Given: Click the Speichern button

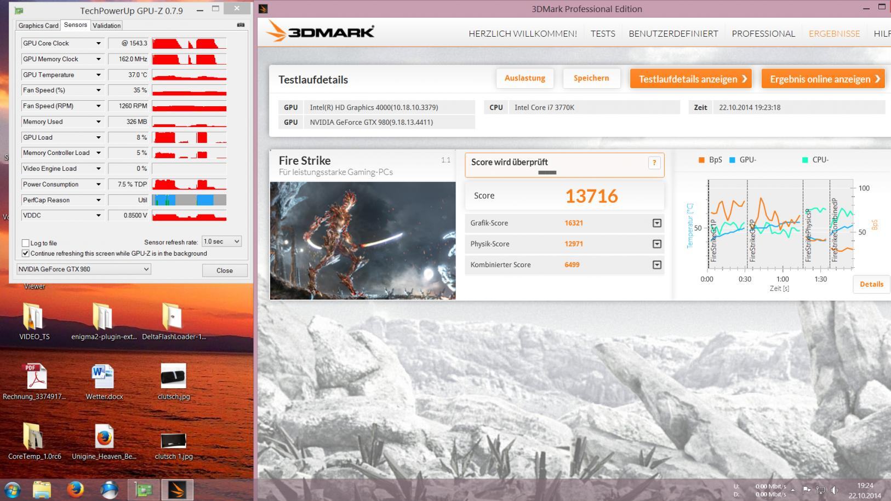Looking at the screenshot, I should point(591,78).
